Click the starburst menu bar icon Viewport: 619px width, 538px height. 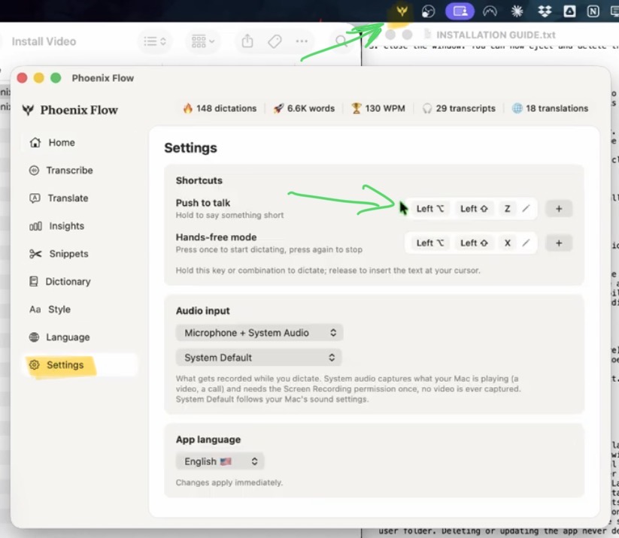(x=517, y=11)
